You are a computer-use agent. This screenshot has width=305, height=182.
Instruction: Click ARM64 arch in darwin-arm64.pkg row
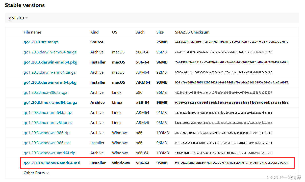pyautogui.click(x=143, y=82)
